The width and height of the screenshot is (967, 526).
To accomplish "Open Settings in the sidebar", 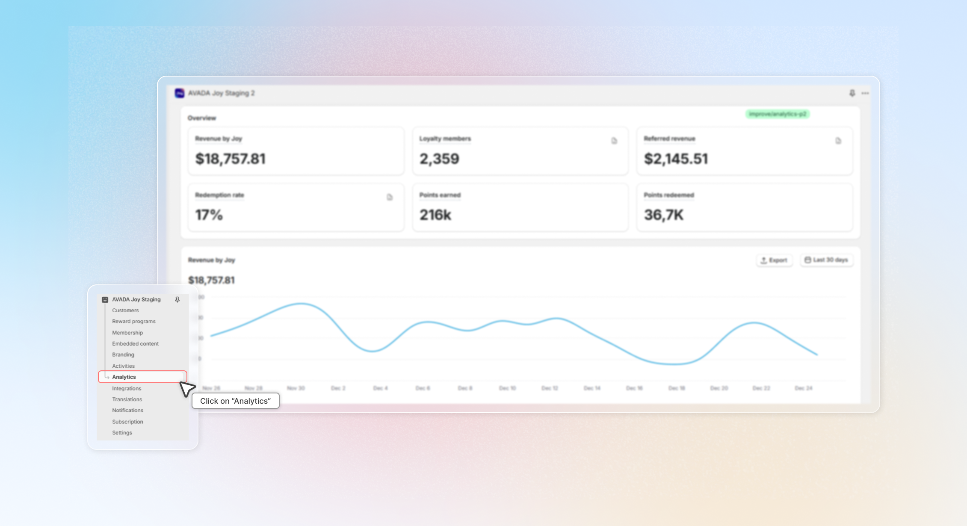I will click(122, 433).
